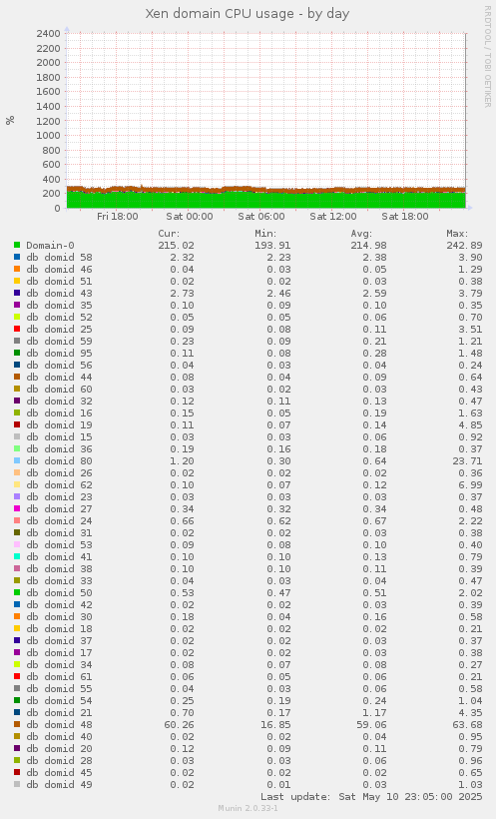Click the db domid 58 blue swatch
Image resolution: width=496 pixels, height=819 pixels.
pyautogui.click(x=17, y=257)
